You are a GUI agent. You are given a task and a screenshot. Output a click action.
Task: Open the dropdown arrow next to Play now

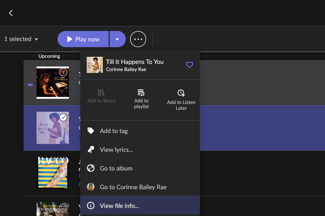point(117,39)
